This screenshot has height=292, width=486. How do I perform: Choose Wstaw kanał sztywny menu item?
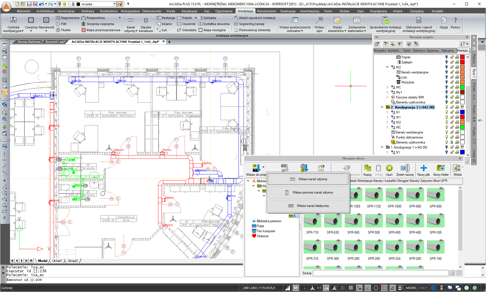click(x=308, y=179)
